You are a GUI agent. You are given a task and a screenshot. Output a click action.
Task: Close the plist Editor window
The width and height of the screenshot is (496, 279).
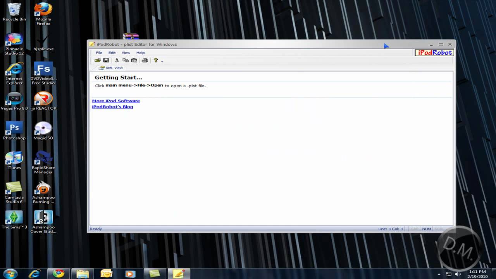pos(450,44)
